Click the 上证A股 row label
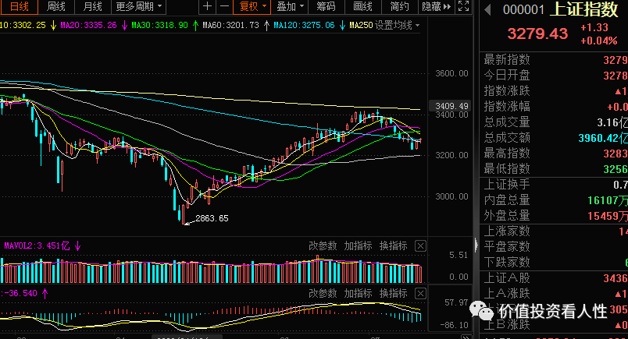This screenshot has height=339, width=628. click(x=507, y=278)
